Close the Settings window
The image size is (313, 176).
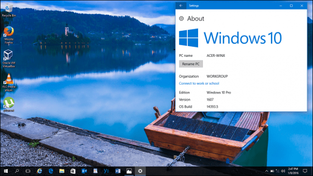(302, 5)
